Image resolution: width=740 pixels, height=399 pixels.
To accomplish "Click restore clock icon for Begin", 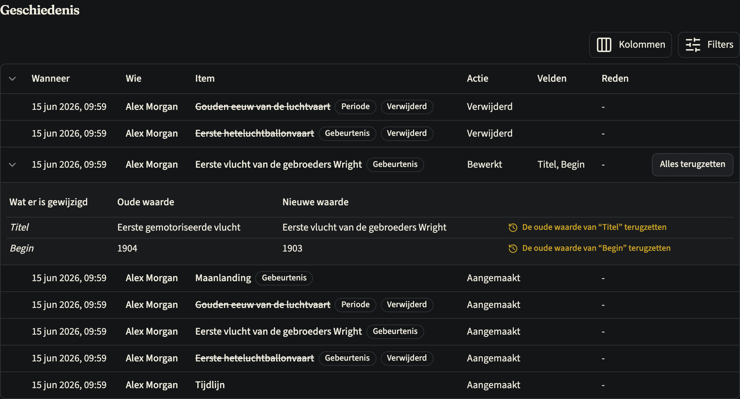I will point(513,248).
